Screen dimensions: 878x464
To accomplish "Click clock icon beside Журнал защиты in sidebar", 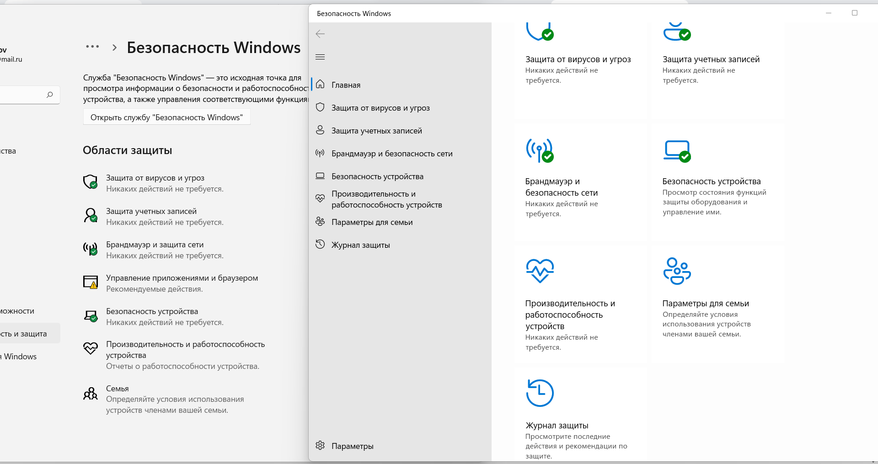I will coord(320,244).
